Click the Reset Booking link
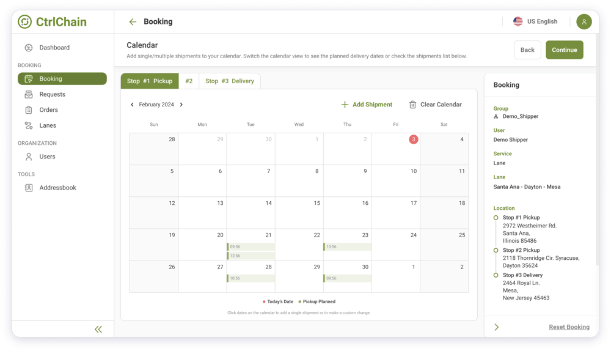 point(569,327)
